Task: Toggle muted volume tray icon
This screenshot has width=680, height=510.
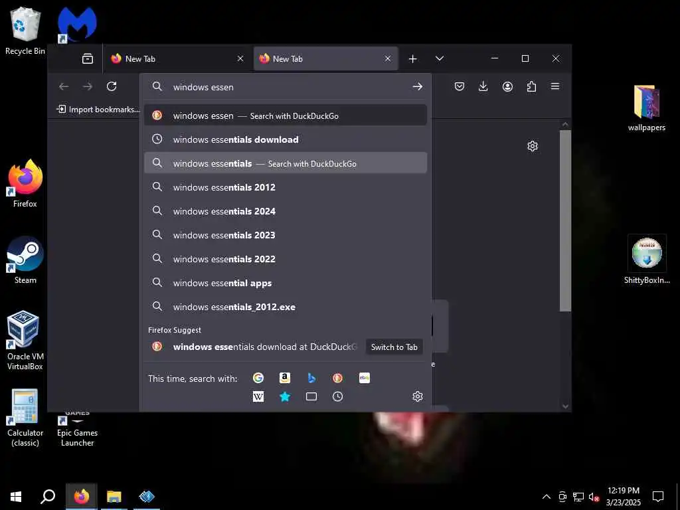Action: pos(594,497)
